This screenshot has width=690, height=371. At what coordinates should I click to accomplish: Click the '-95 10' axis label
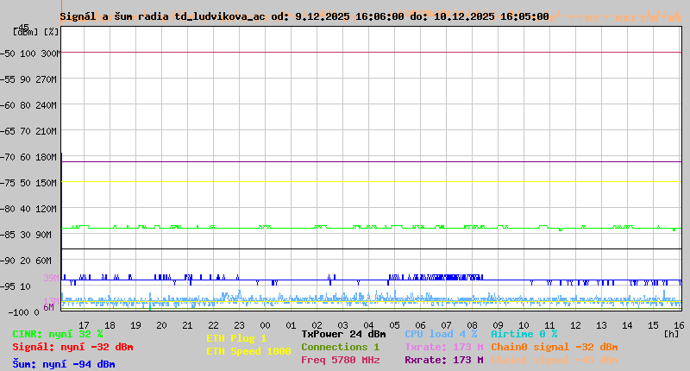pyautogui.click(x=16, y=286)
